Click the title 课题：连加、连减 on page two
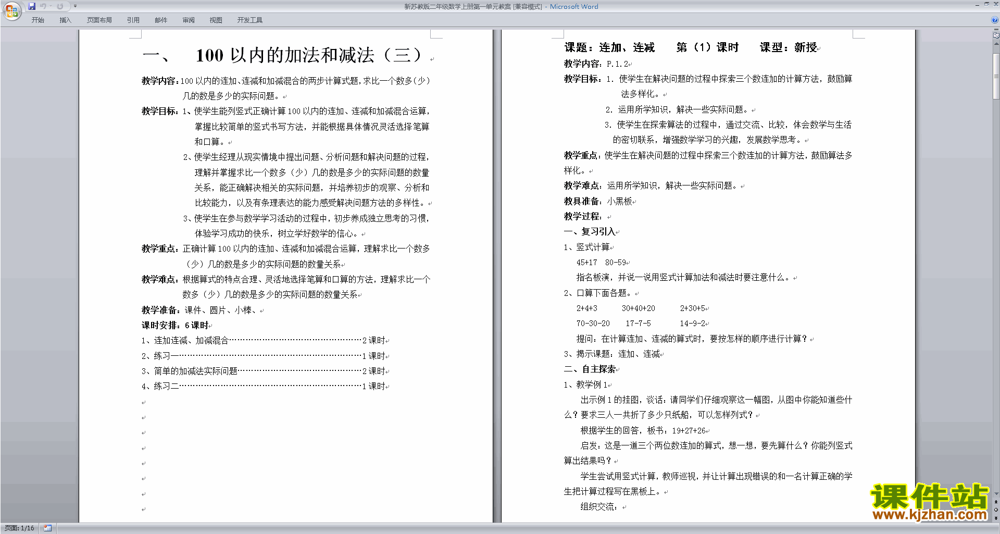This screenshot has width=1000, height=534. tap(609, 47)
